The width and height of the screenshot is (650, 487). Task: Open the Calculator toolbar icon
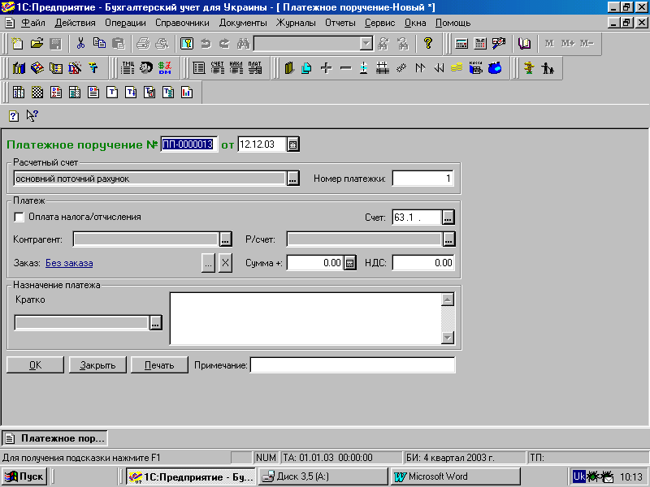461,44
